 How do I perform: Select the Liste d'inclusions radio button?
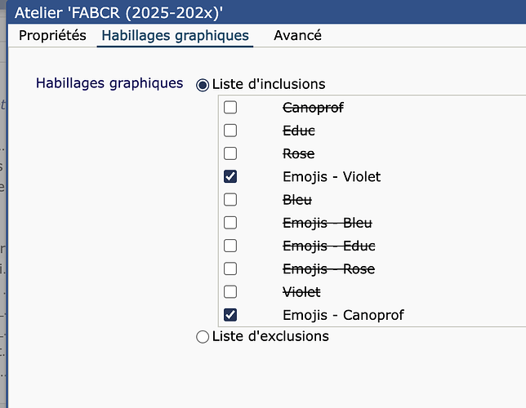point(203,85)
